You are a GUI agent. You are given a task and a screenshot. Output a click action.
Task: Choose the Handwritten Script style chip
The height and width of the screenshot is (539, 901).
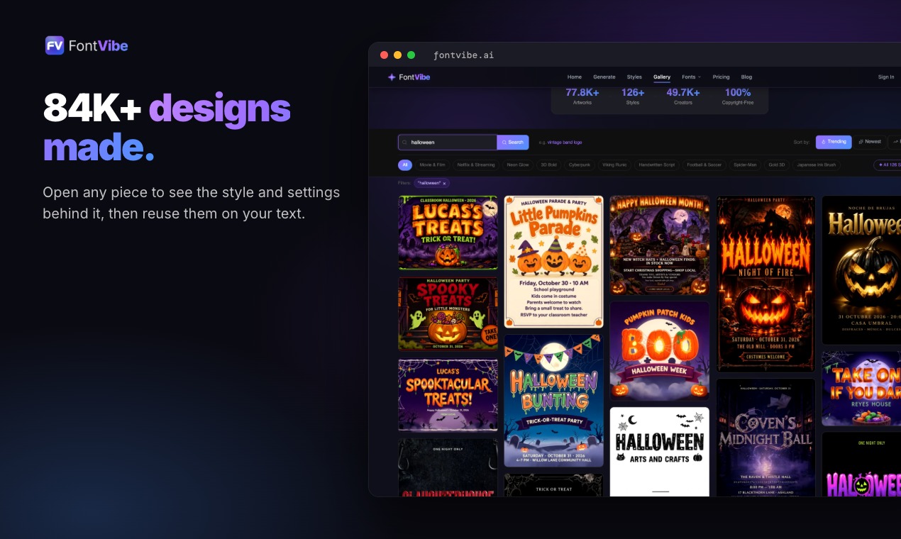point(657,165)
